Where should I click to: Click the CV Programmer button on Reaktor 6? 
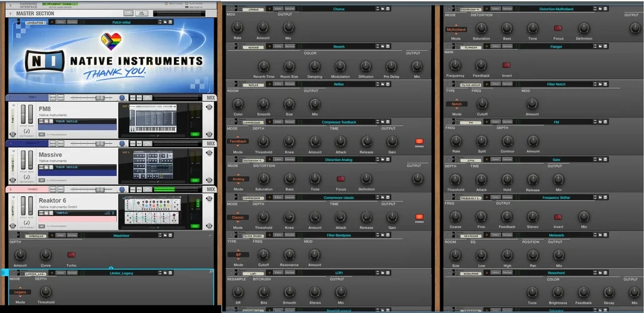tap(43, 226)
